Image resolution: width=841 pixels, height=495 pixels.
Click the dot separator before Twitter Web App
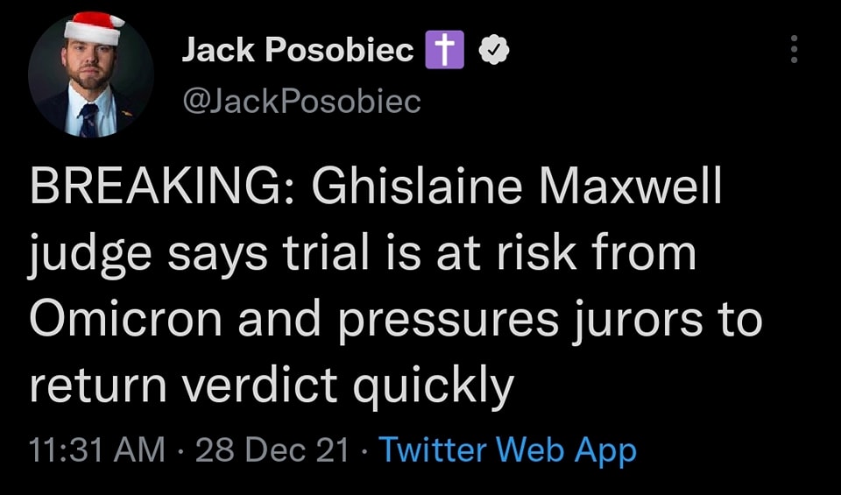366,451
